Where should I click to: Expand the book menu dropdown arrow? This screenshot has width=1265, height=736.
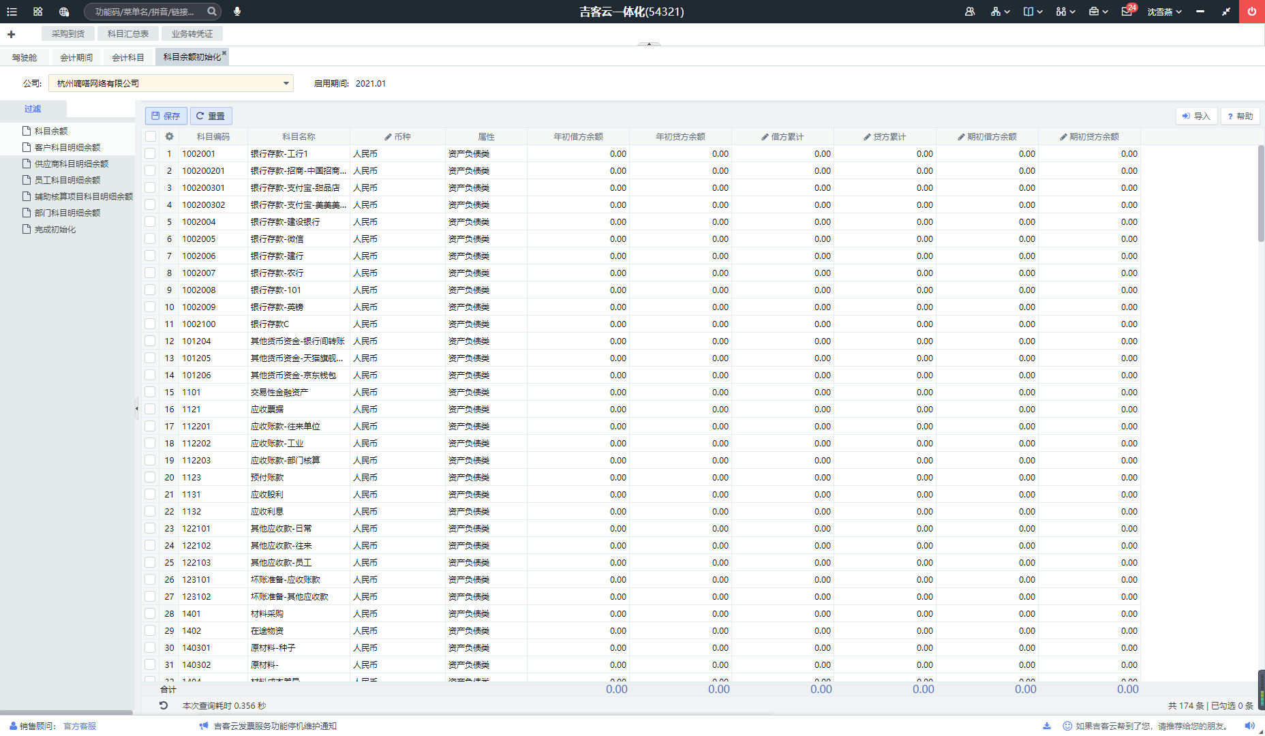1040,12
